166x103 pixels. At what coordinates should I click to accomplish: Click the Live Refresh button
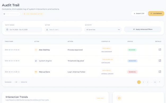156,13
